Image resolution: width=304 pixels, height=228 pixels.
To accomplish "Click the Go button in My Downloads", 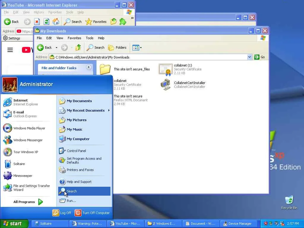I will coord(259,57).
